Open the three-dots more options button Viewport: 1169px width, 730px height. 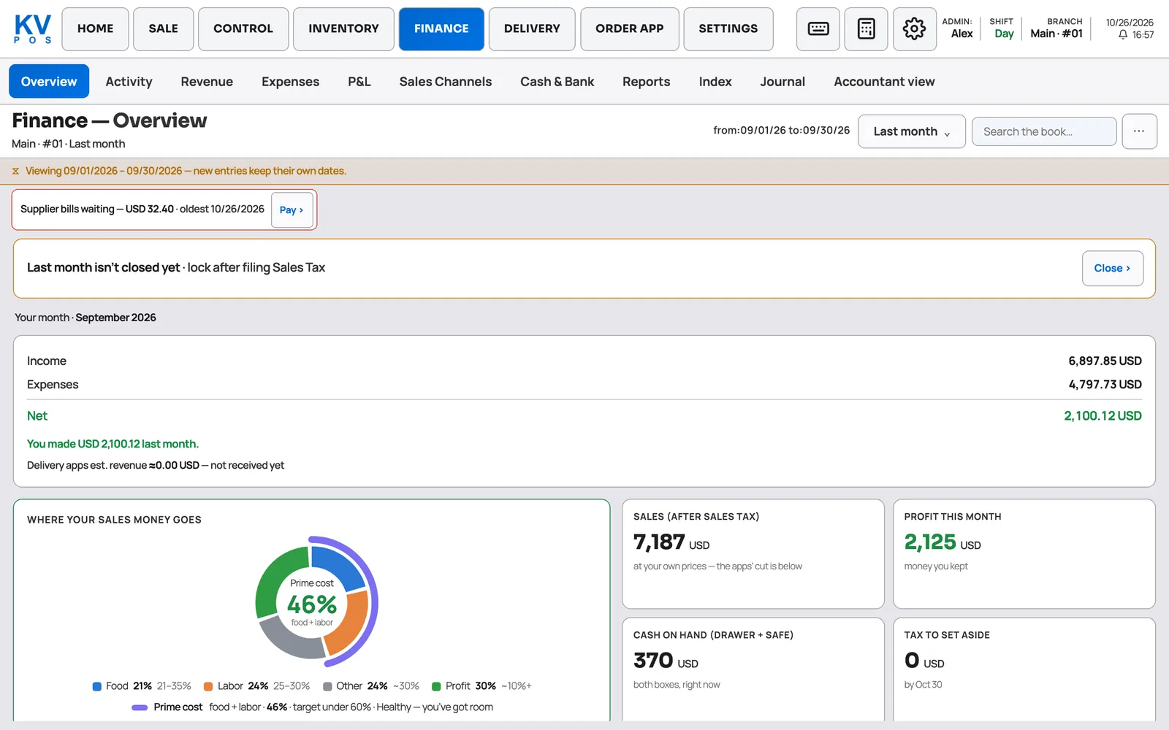pyautogui.click(x=1139, y=131)
